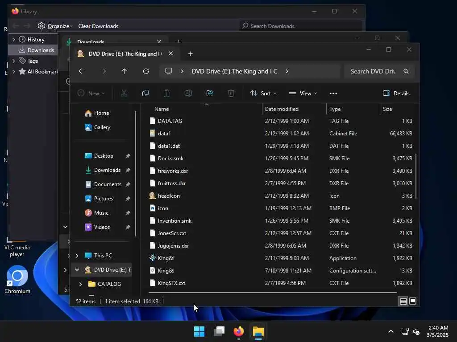
Task: Click the horizontal scrollbar of file list
Action: [273, 292]
